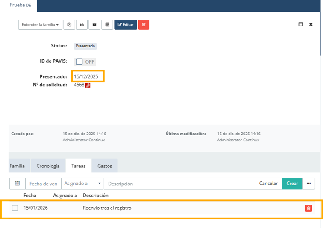
Task: Open the Extender la familia dropdown
Action: [40, 25]
